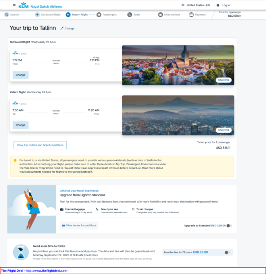Click Change next to trip title
The image size is (266, 274).
tap(67, 29)
